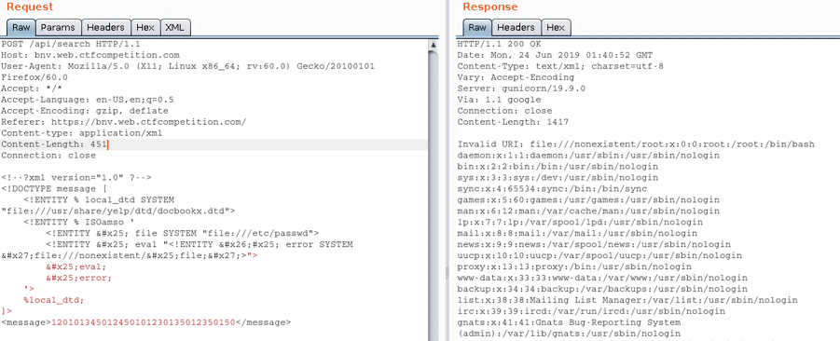Screen dimensions: 840x341
Task: Click the '%local_dtd;' line
Action: [x=54, y=300]
